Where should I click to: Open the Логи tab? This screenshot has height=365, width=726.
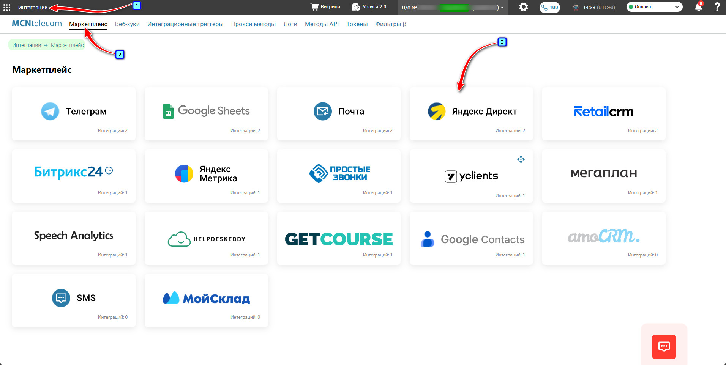point(290,24)
